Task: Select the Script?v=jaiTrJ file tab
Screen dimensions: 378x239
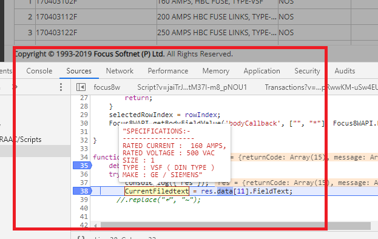Action: (x=192, y=87)
